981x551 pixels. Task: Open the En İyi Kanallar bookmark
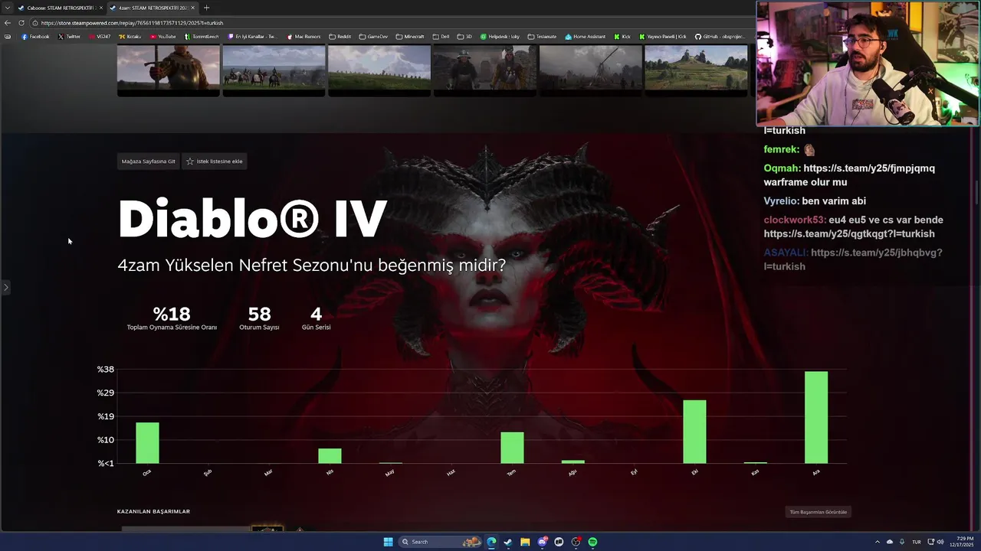pyautogui.click(x=253, y=37)
